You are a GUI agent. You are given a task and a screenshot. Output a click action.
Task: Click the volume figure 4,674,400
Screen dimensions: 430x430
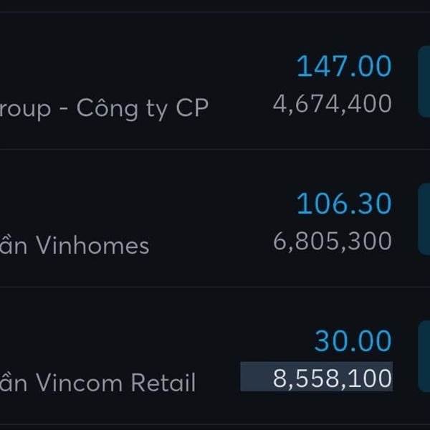tap(332, 104)
